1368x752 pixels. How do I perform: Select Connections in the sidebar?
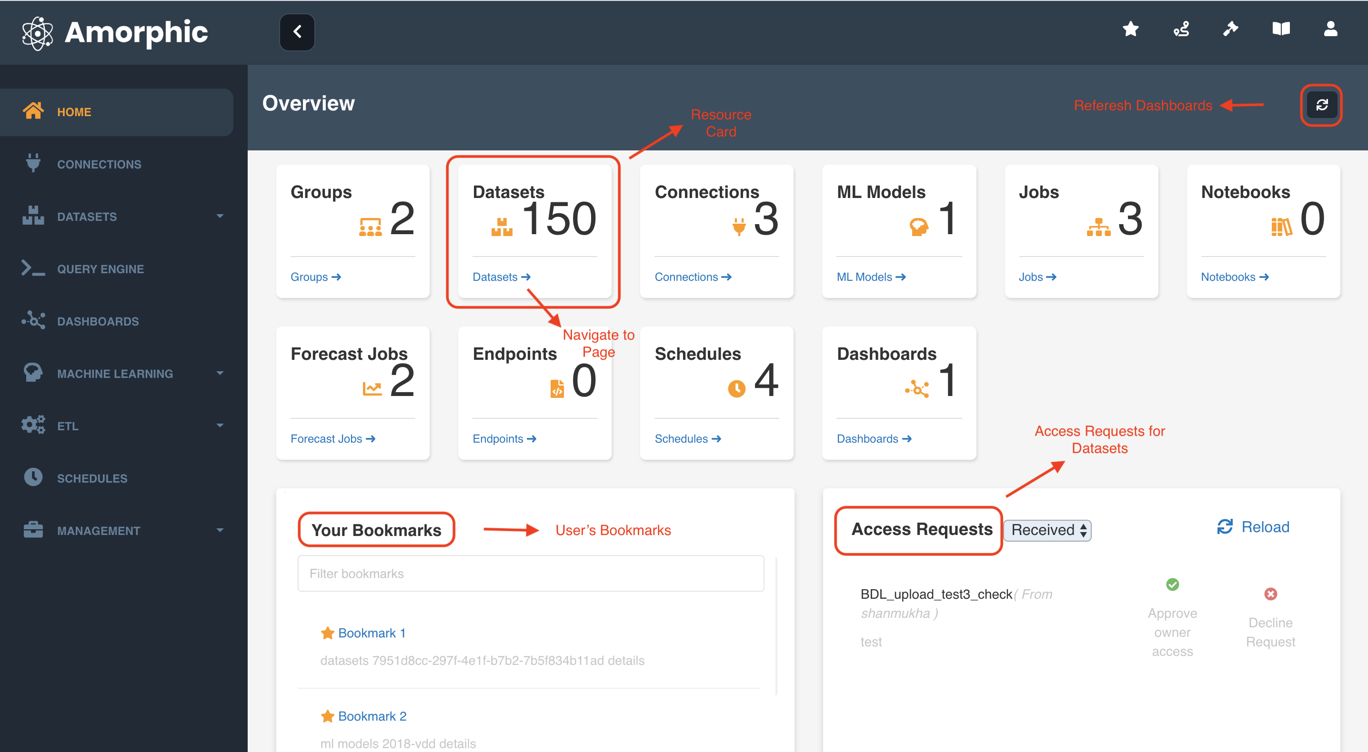99,165
